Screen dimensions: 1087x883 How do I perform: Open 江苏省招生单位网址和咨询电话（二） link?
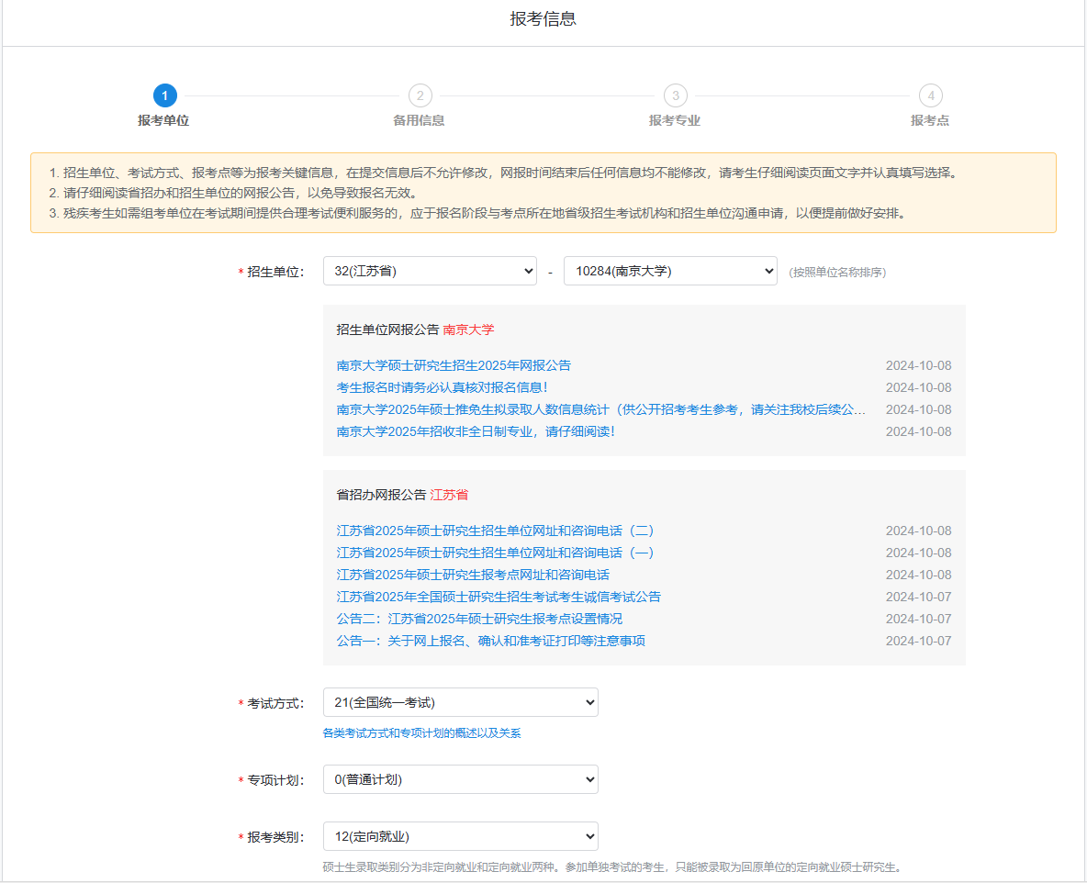point(495,531)
